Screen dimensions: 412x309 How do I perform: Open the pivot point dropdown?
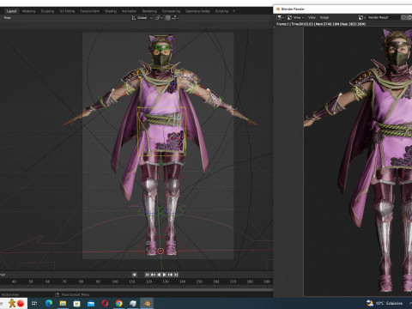(159, 18)
